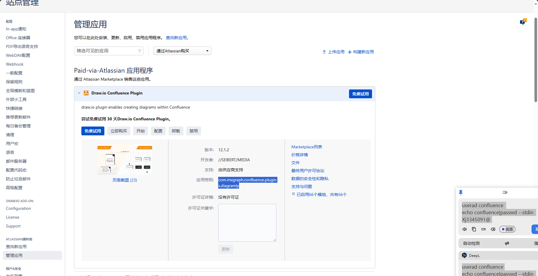Click into the 筛选可见的应用 filter field
This screenshot has width=538, height=276.
click(x=108, y=51)
